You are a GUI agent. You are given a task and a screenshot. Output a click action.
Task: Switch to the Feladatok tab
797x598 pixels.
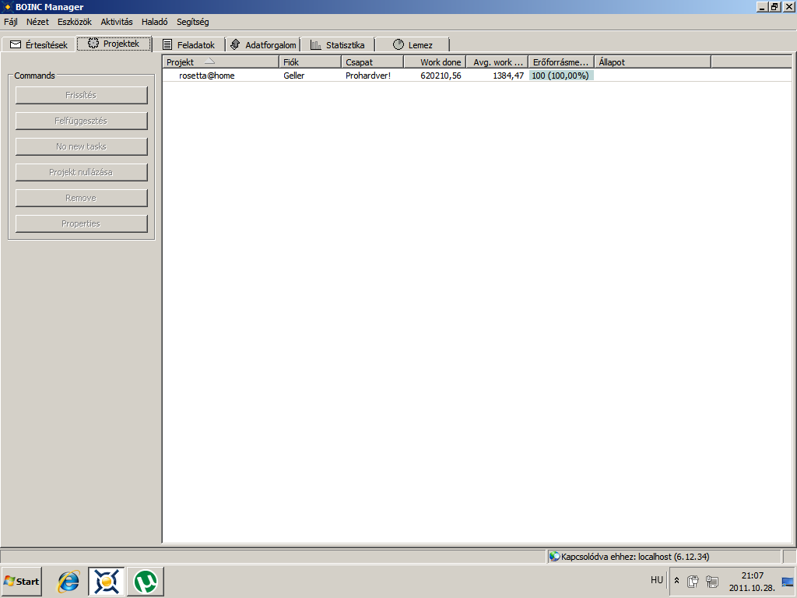tap(189, 44)
